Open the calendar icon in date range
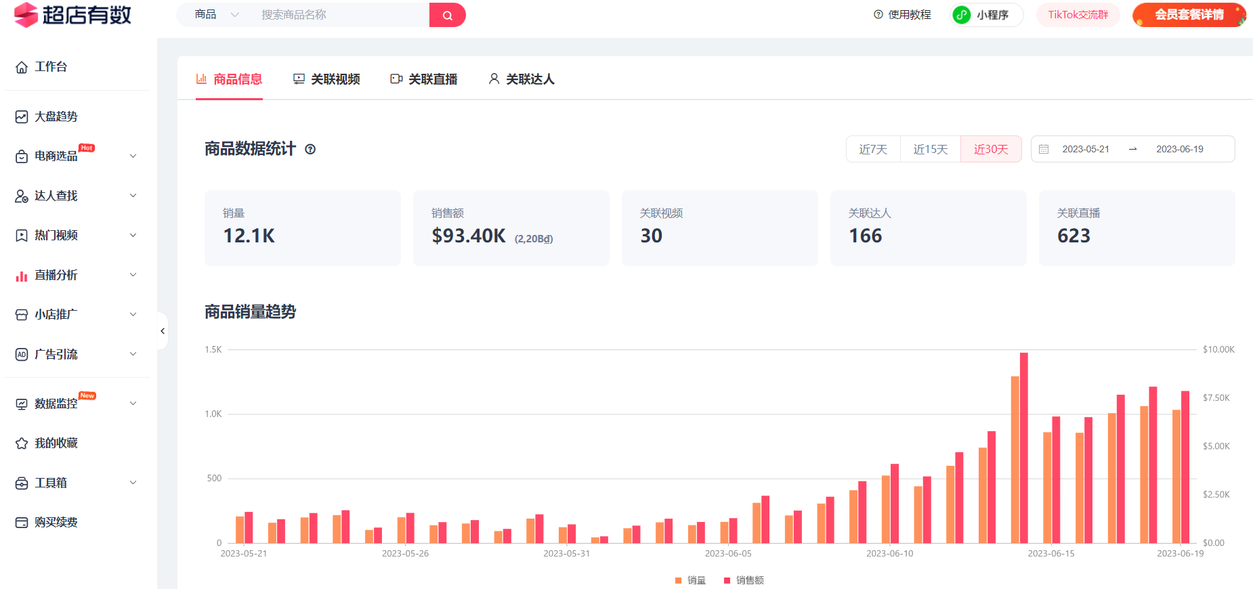 click(x=1044, y=149)
